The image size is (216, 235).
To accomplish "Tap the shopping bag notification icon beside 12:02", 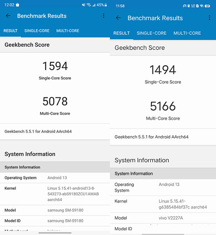I will coord(17,5).
